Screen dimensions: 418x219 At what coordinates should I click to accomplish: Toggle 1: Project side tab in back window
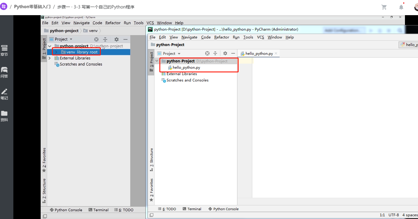click(44, 49)
